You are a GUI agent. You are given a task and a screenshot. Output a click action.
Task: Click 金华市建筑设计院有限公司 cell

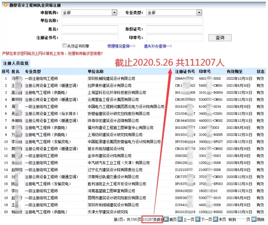[x=109, y=156]
